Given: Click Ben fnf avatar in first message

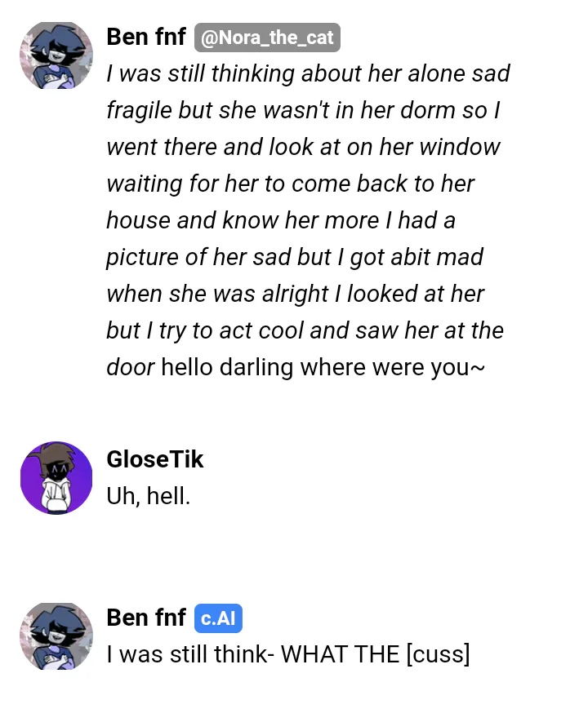Looking at the screenshot, I should click(56, 55).
